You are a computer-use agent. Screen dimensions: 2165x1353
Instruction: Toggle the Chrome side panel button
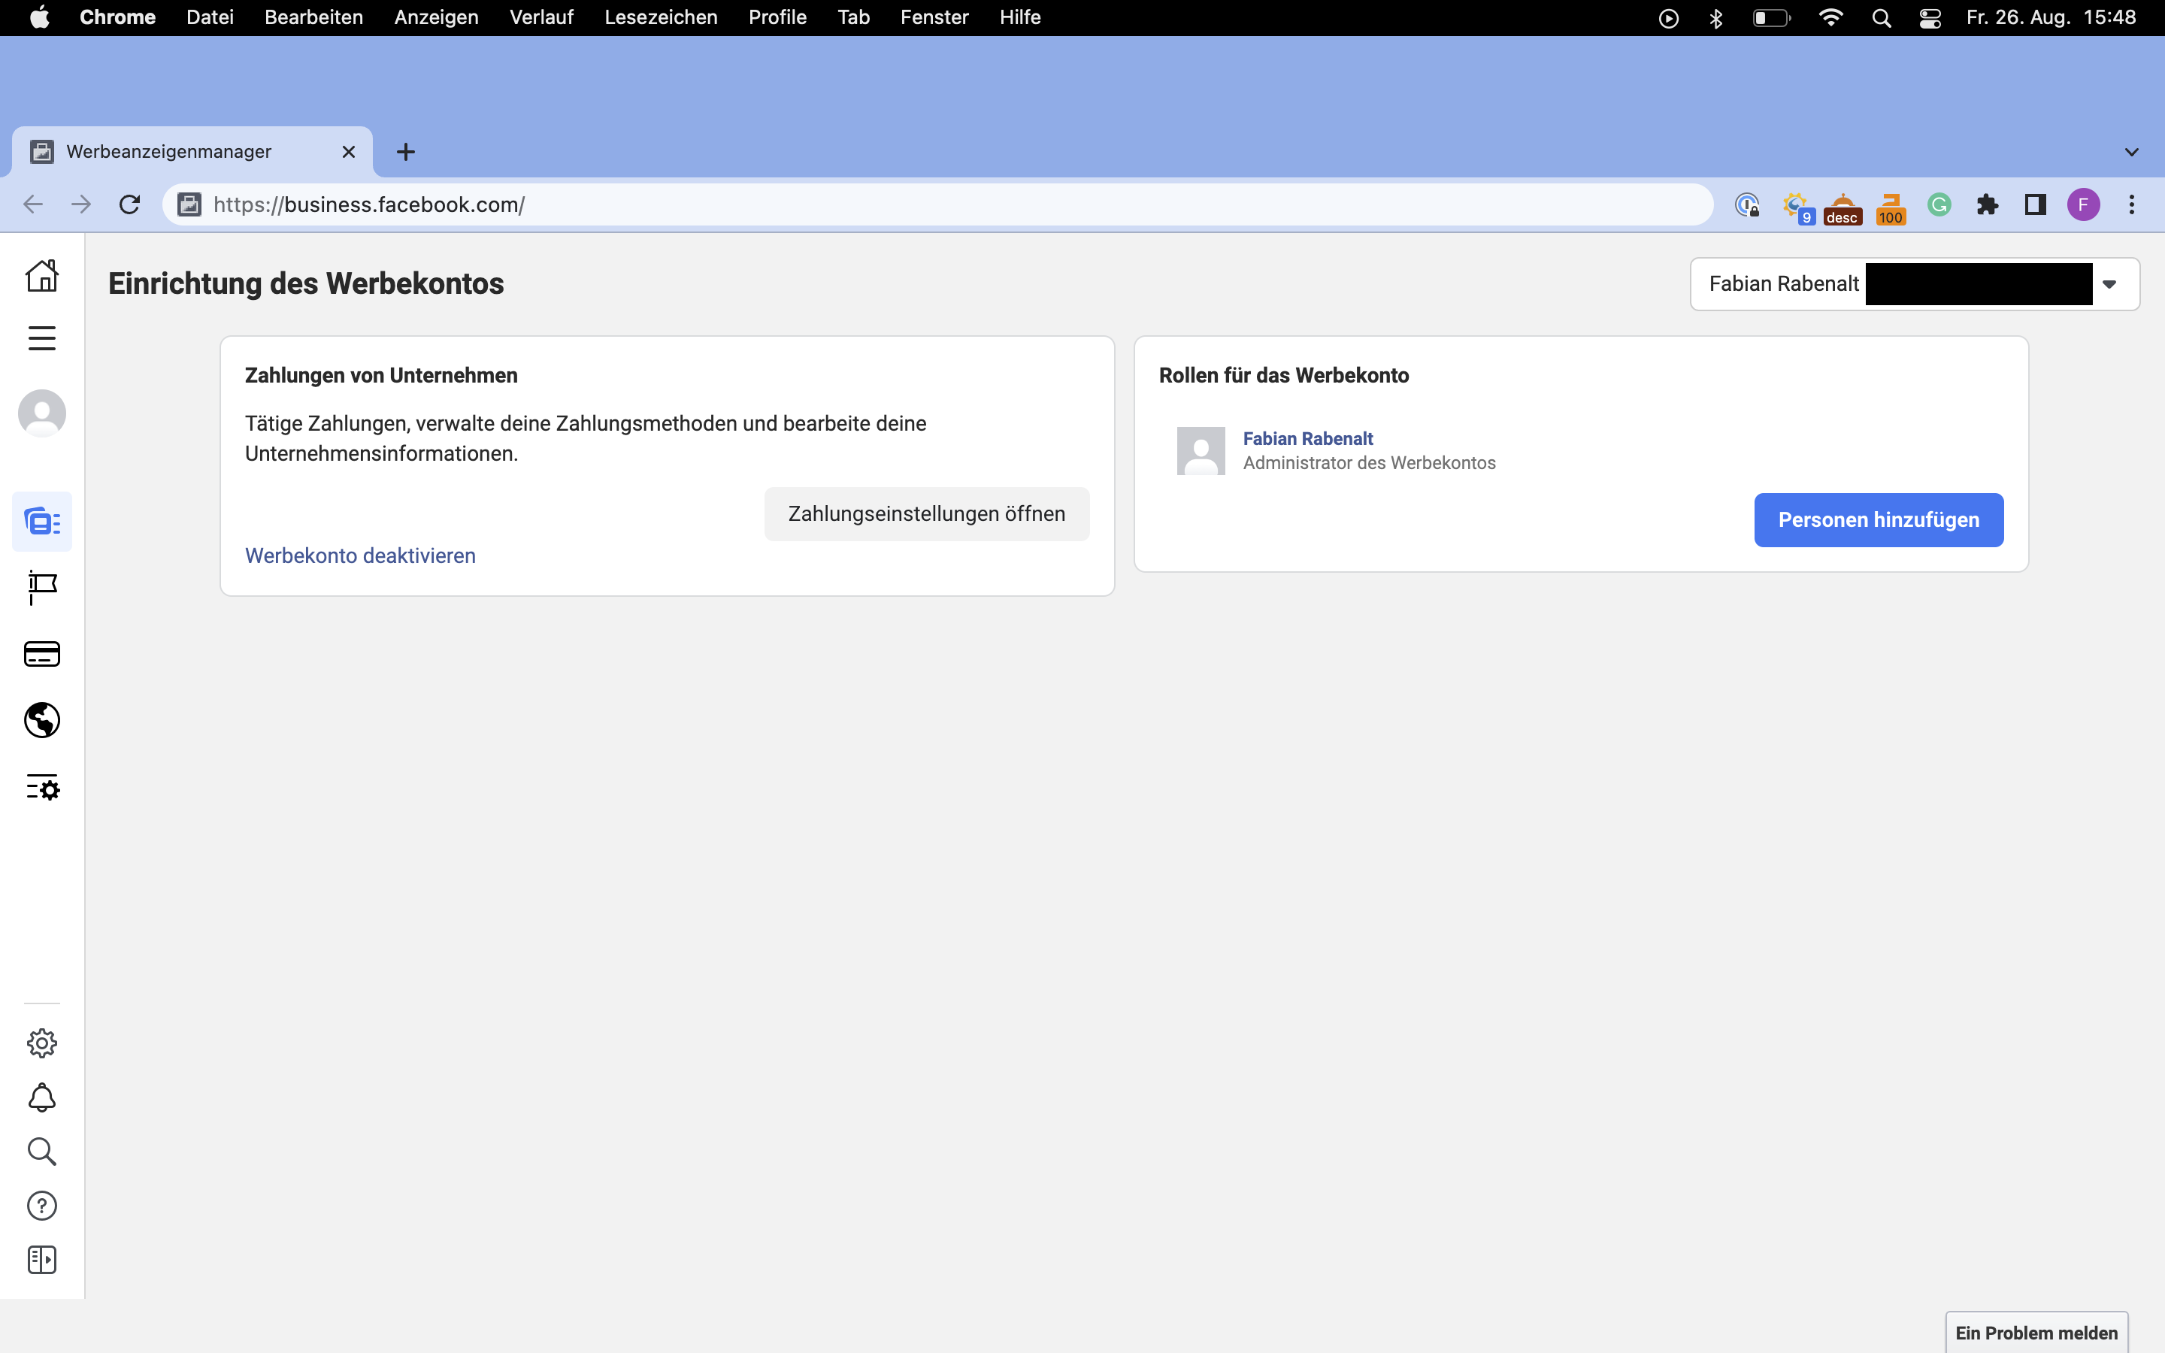2035,205
